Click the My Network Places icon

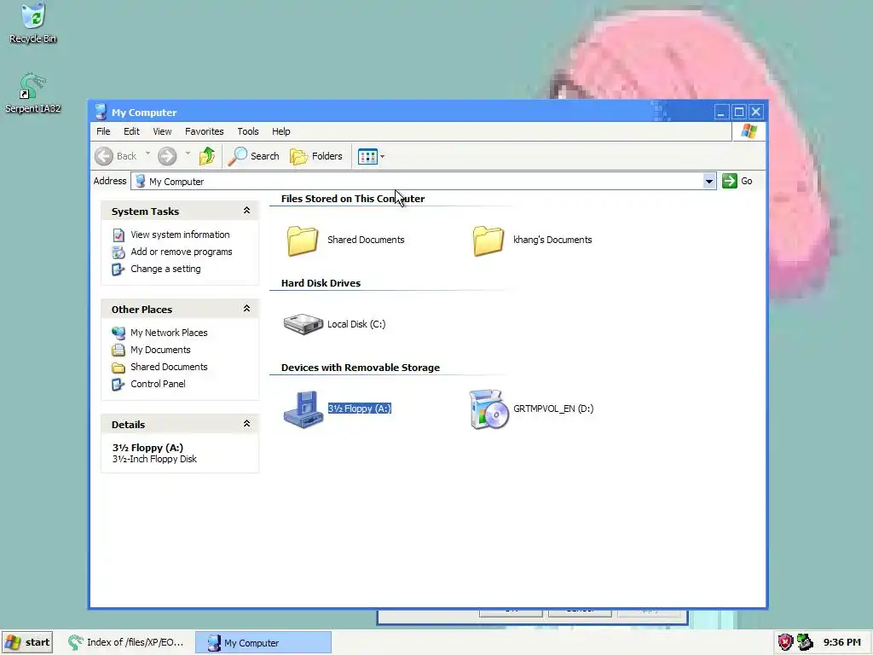click(x=118, y=333)
